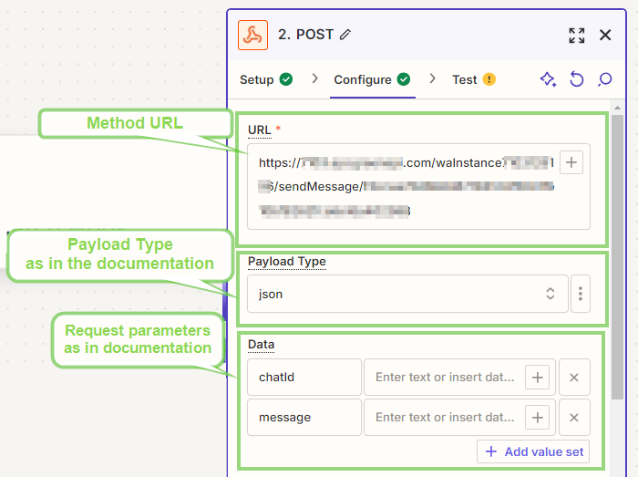The image size is (638, 477).
Task: Open Payload Type three-dot options menu
Action: click(x=581, y=294)
